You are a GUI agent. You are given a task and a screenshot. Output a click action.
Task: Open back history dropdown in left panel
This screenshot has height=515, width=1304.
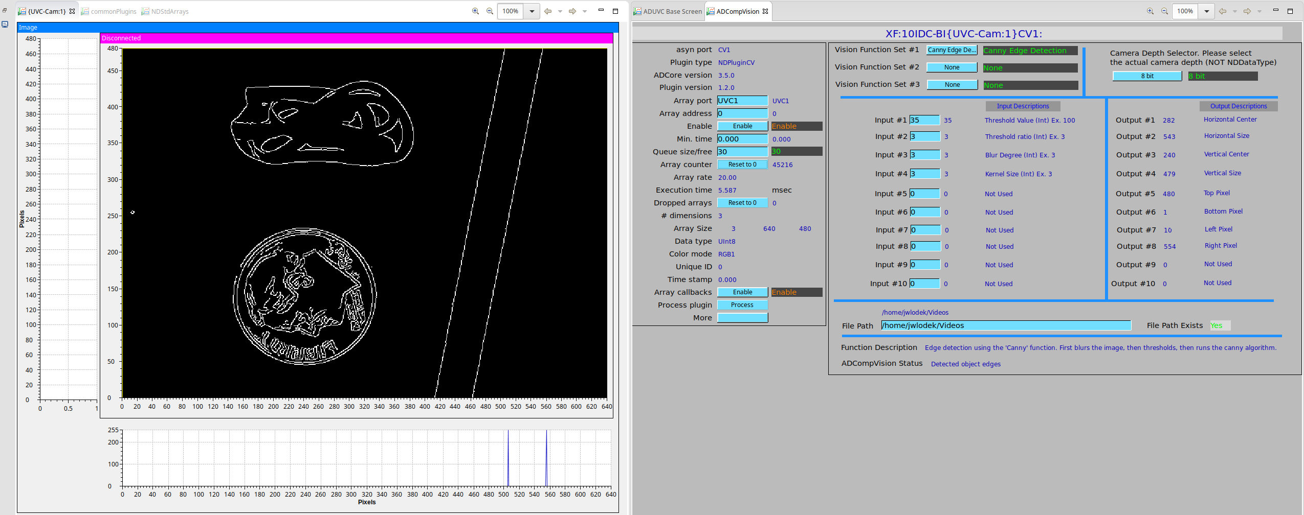(560, 11)
